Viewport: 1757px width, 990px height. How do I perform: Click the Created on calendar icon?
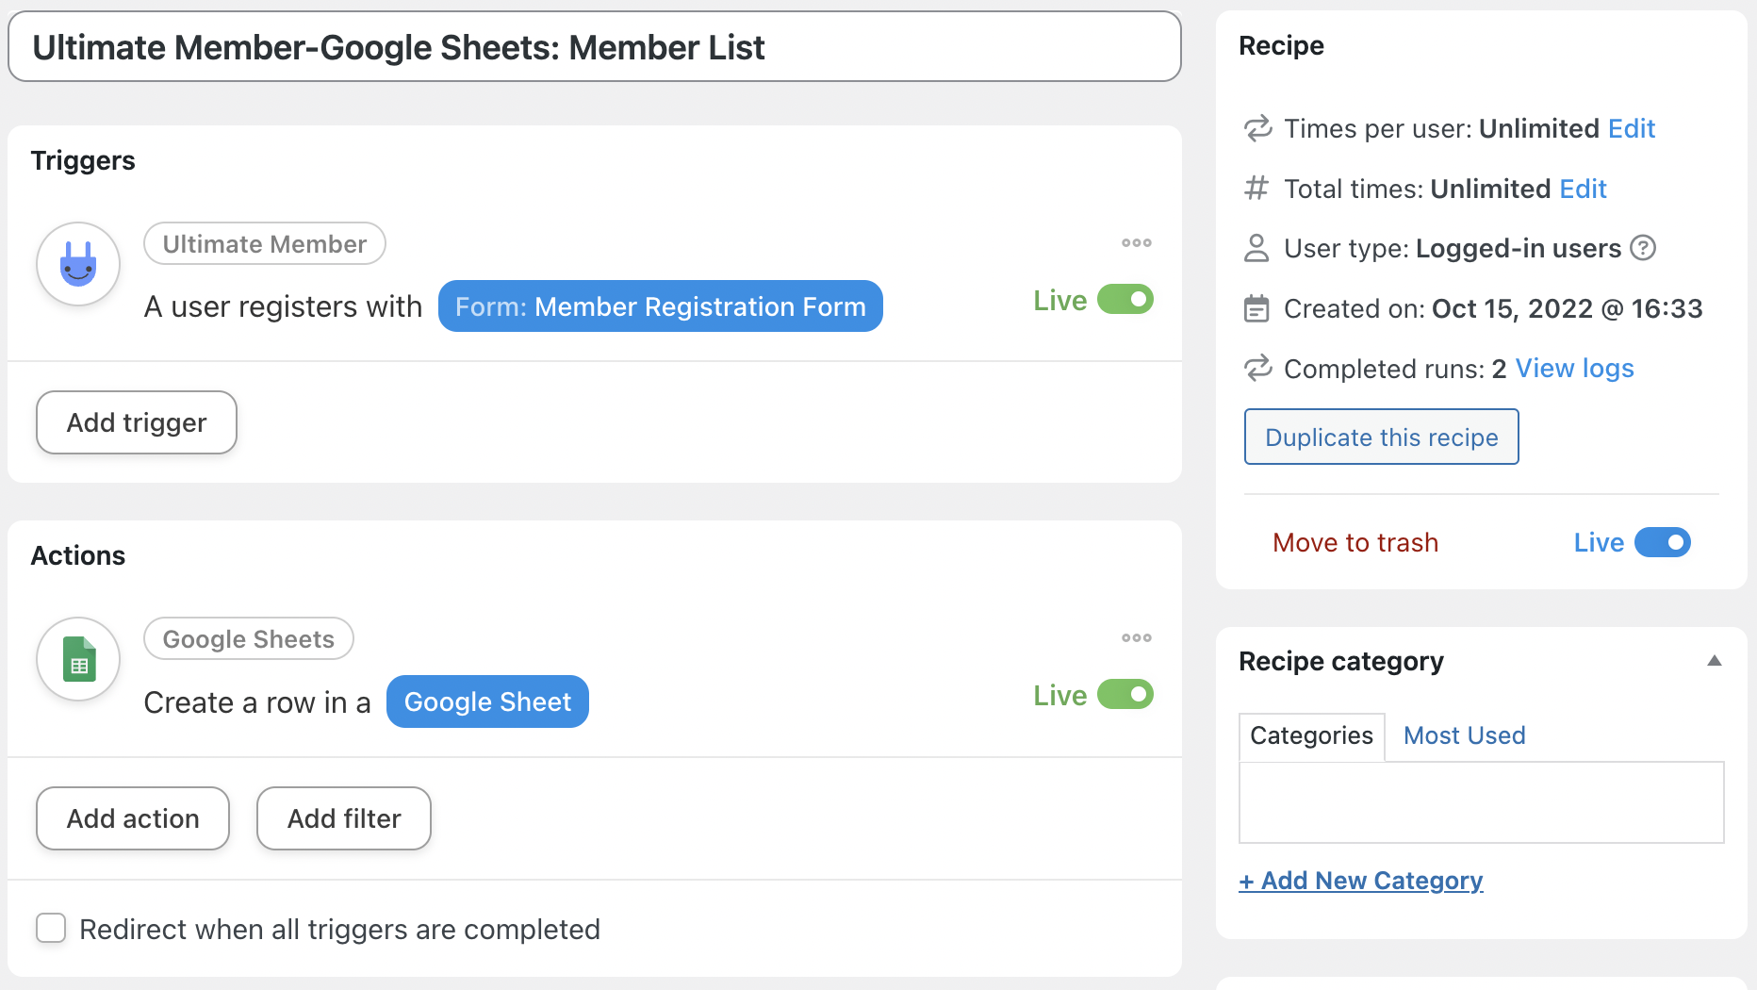pos(1256,308)
